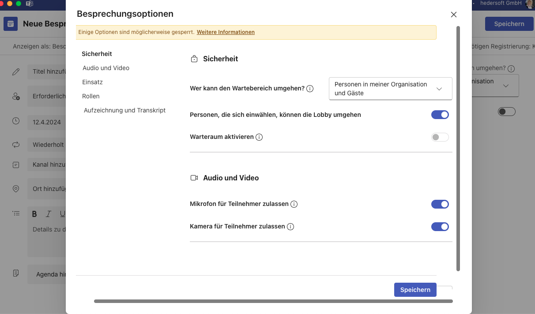Open the Wartebereich umgehen dropdown
This screenshot has height=314, width=535.
click(391, 89)
